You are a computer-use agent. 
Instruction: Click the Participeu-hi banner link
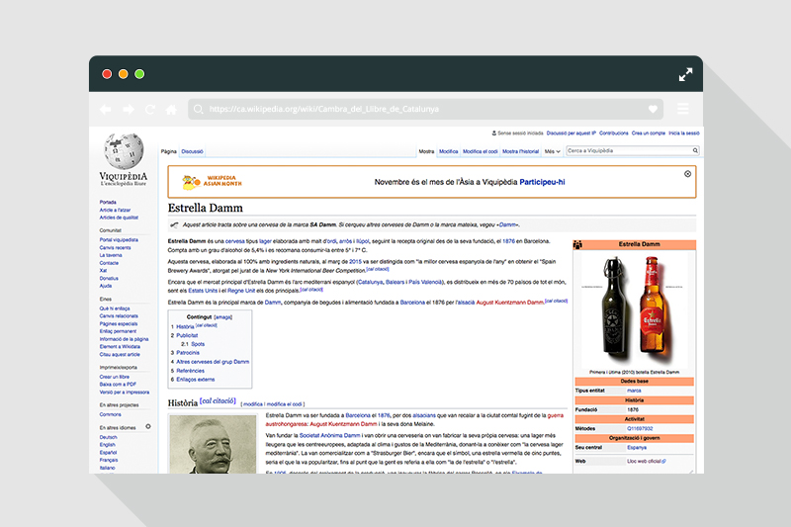(542, 182)
